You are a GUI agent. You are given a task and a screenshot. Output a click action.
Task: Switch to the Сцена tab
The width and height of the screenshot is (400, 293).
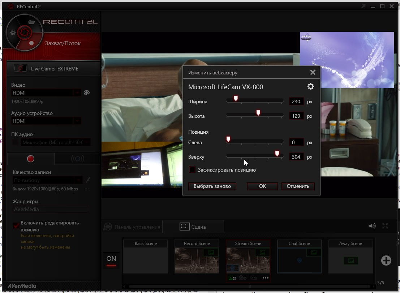[193, 227]
